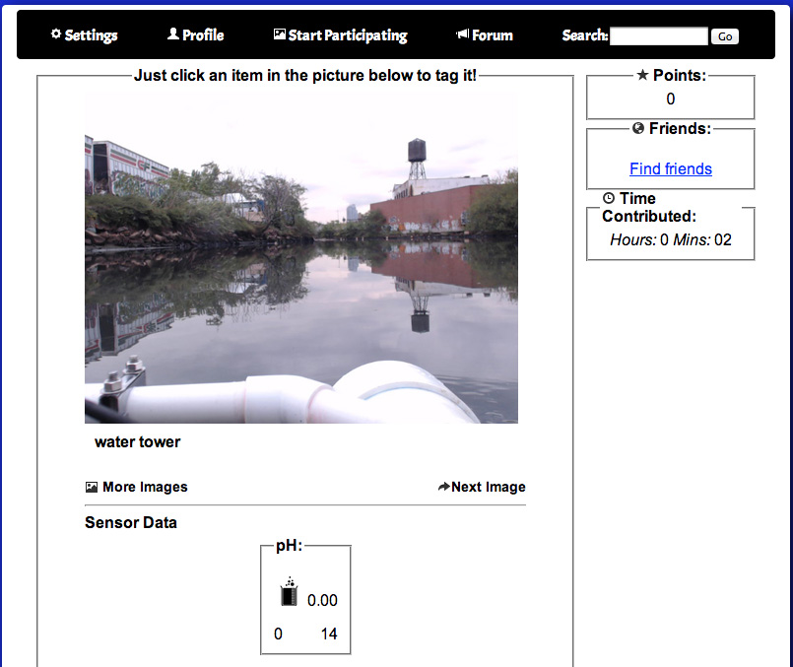Follow the Find friends link
793x667 pixels.
pos(671,168)
